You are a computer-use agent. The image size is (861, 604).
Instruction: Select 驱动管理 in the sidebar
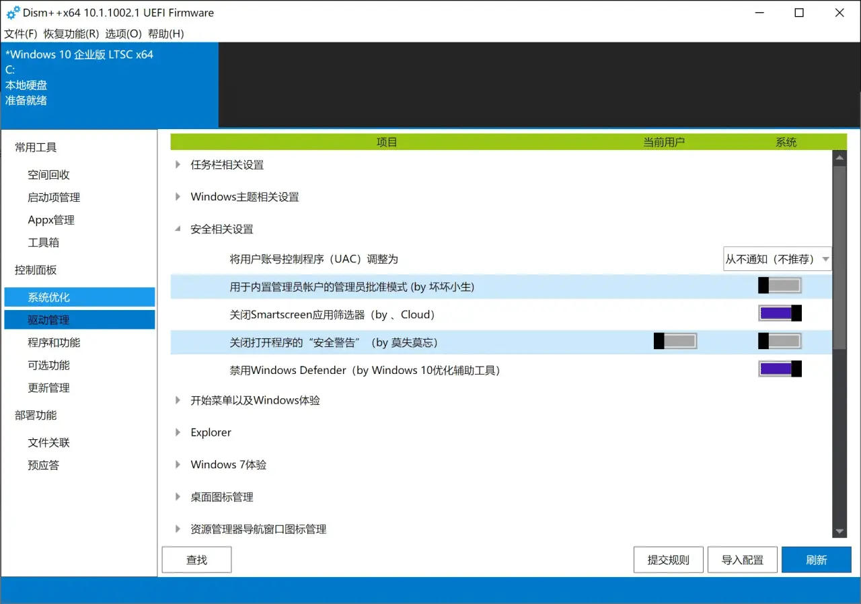tap(79, 320)
